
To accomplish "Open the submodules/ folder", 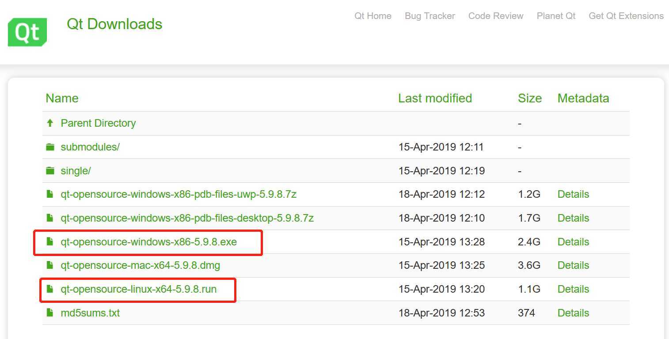I will (x=90, y=147).
